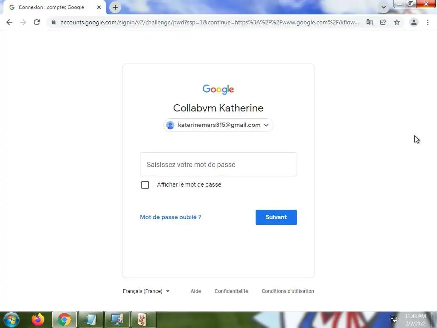Open Chrome's three-dot menu

(428, 22)
